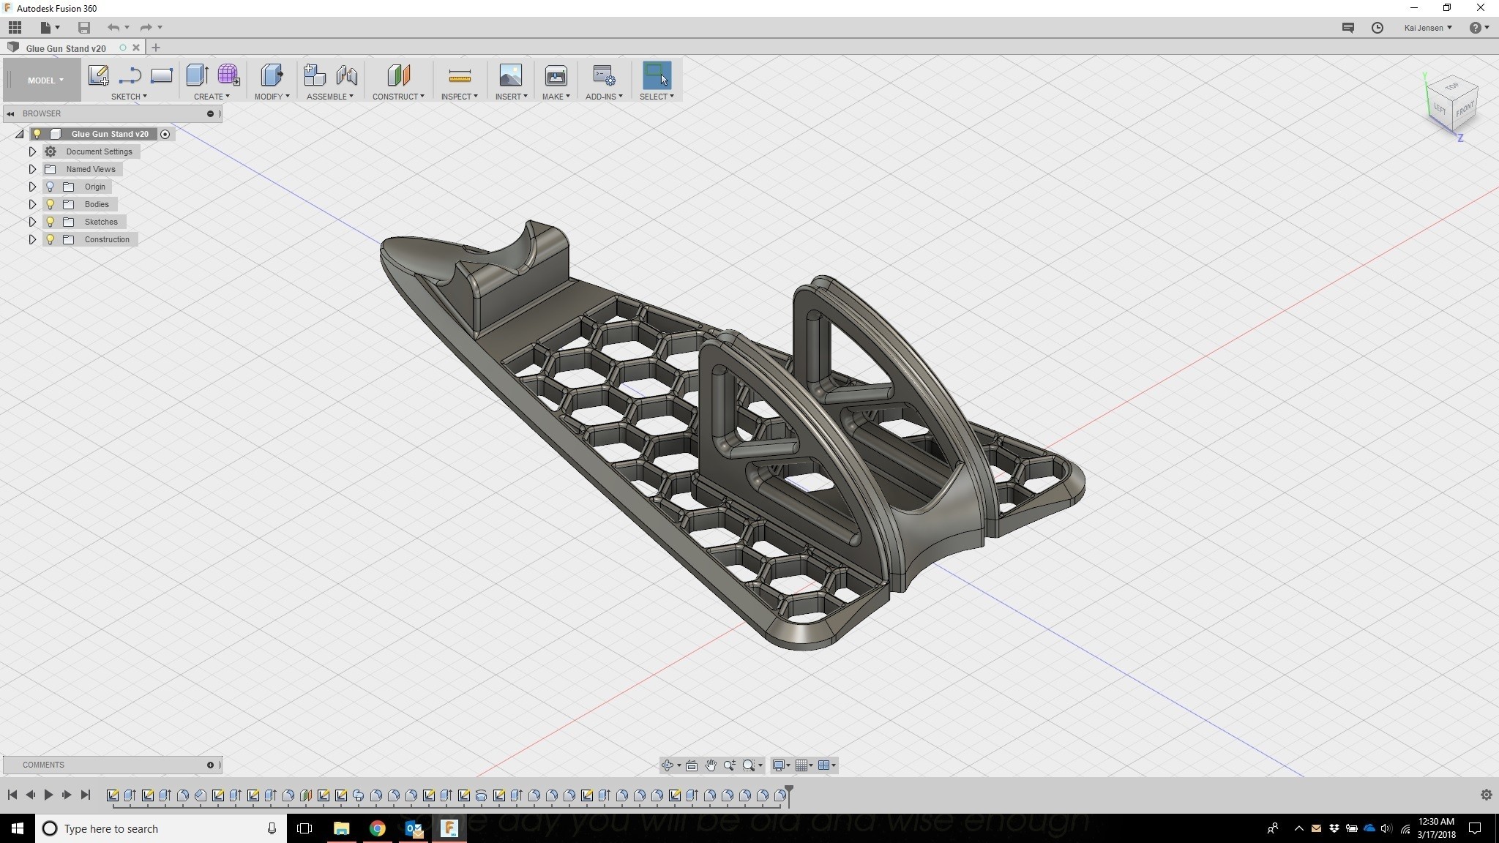This screenshot has width=1499, height=843.
Task: Click the Create Form sculpt icon
Action: (x=228, y=75)
